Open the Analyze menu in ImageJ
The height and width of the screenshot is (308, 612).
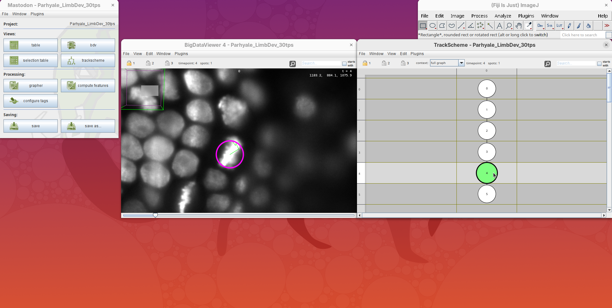(503, 16)
